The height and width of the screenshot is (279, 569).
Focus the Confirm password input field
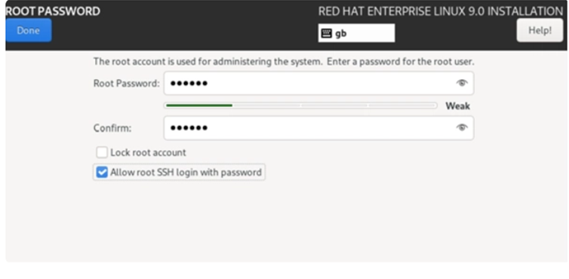point(318,127)
